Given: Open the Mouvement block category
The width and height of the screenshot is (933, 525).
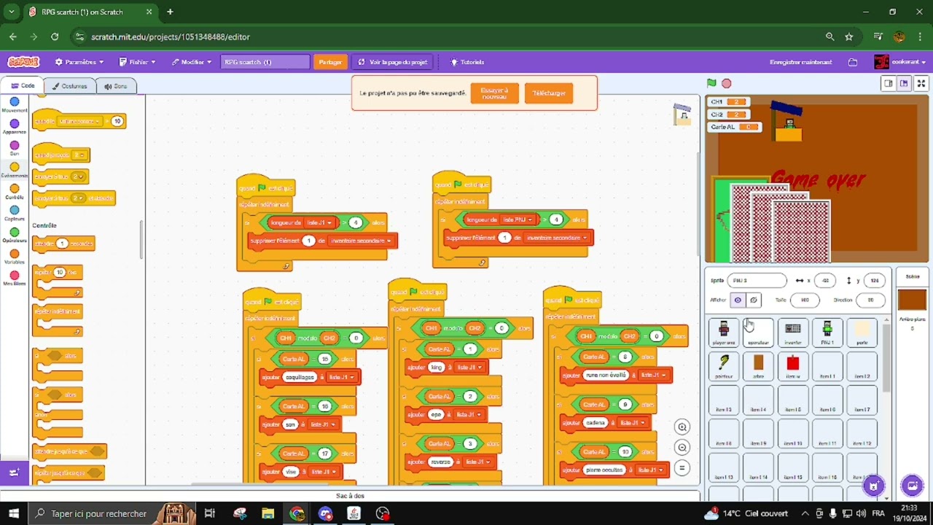Looking at the screenshot, I should [x=15, y=105].
